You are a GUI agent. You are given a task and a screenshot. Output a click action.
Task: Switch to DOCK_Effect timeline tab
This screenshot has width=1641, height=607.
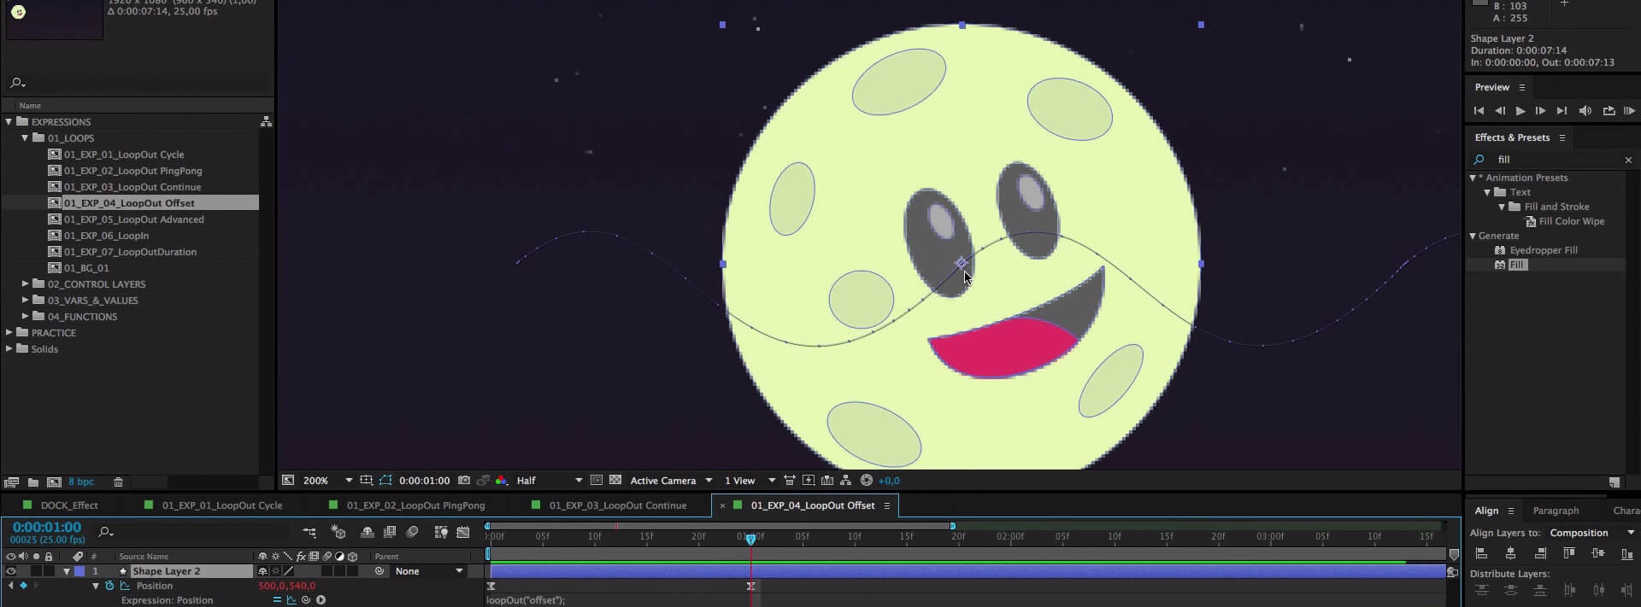69,505
